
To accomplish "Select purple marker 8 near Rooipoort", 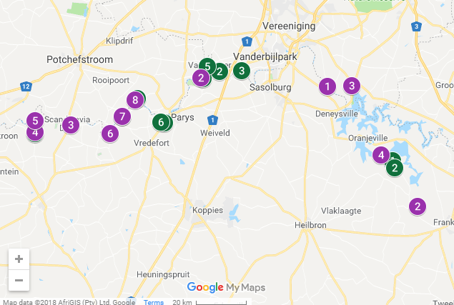I will (x=135, y=100).
